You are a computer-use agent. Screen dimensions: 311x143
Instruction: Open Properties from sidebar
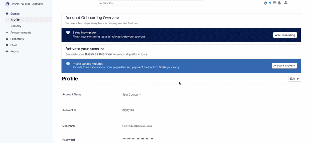(x=17, y=39)
